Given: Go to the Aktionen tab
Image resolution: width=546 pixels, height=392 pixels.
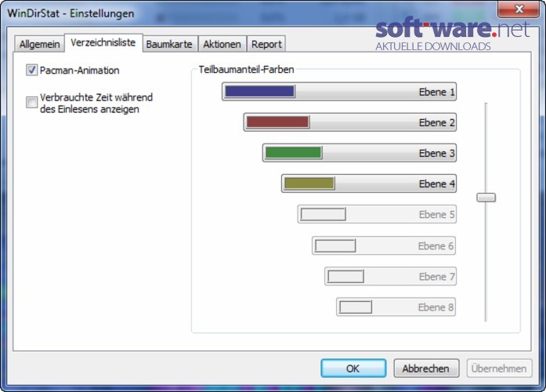Looking at the screenshot, I should click(222, 44).
